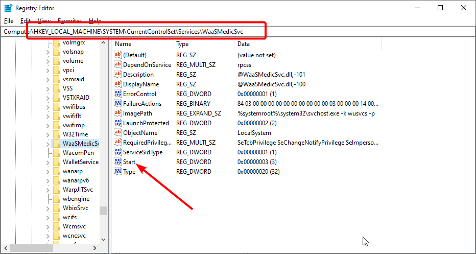Click tree scrollbar up arrow
This screenshot has width=476, height=254.
(104, 43)
